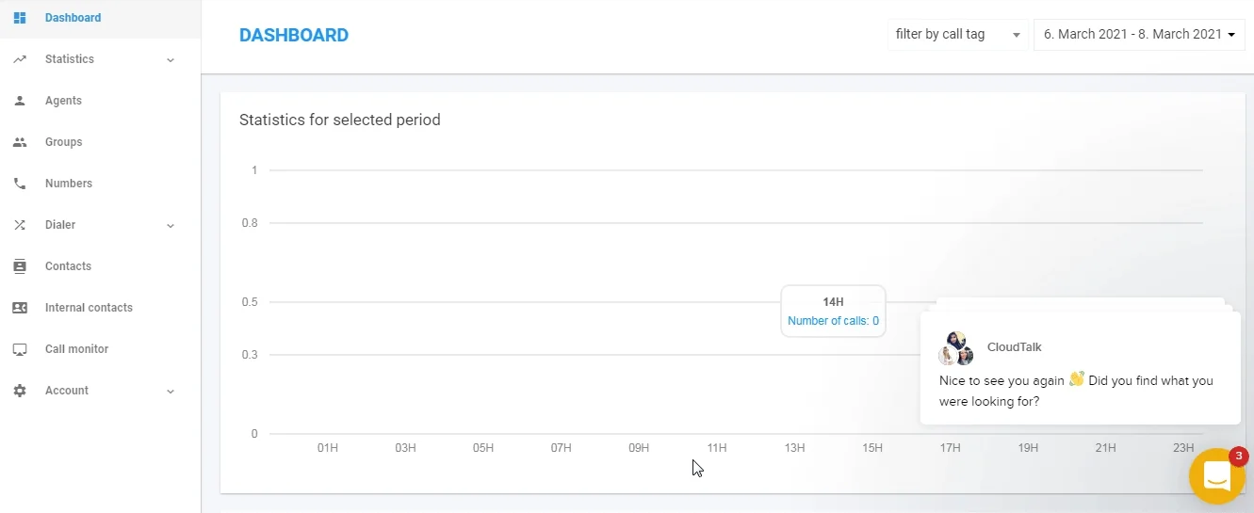Open the filter by call tag dropdown
This screenshot has height=513, width=1254.
point(958,35)
